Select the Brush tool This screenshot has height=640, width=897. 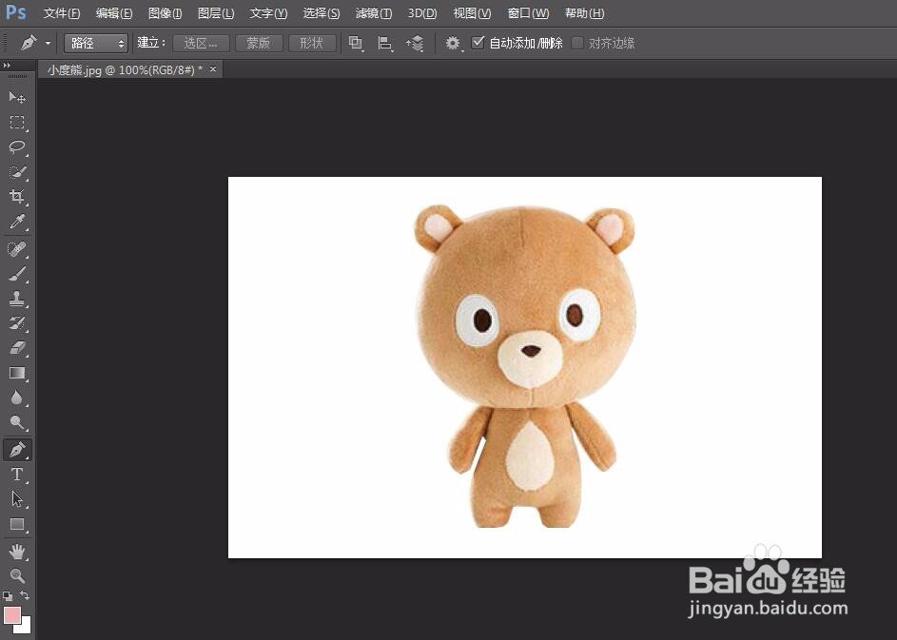[x=17, y=274]
